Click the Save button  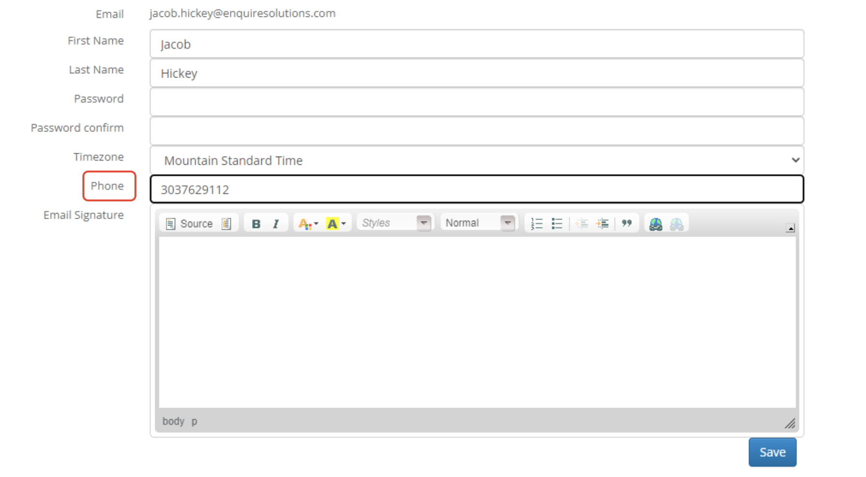tap(772, 452)
